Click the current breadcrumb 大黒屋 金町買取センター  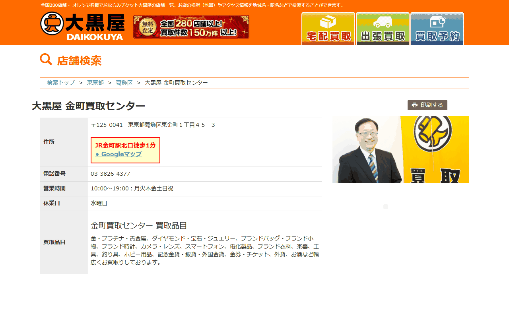click(x=176, y=83)
